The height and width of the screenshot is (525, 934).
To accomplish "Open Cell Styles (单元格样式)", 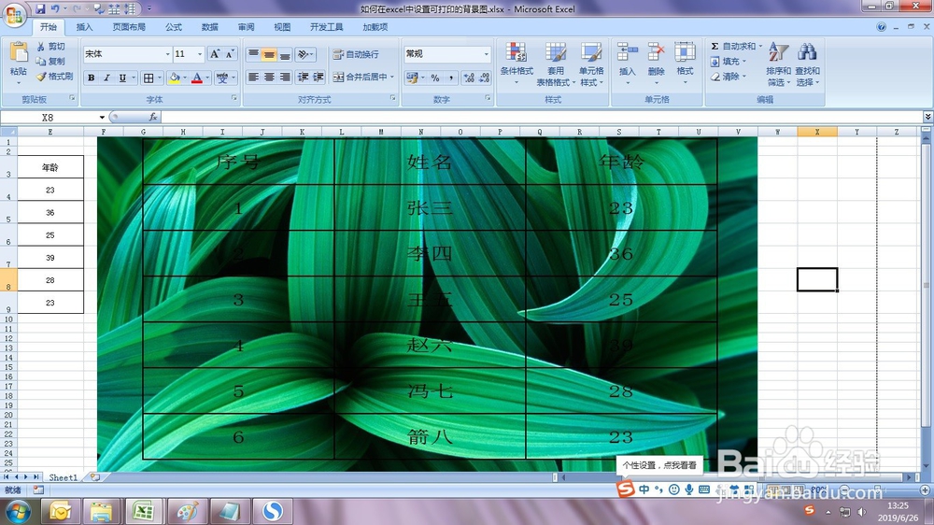I will (591, 52).
